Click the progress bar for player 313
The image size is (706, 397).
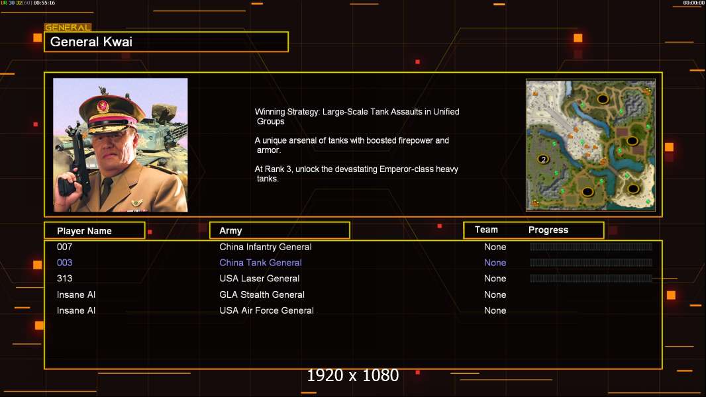(591, 279)
